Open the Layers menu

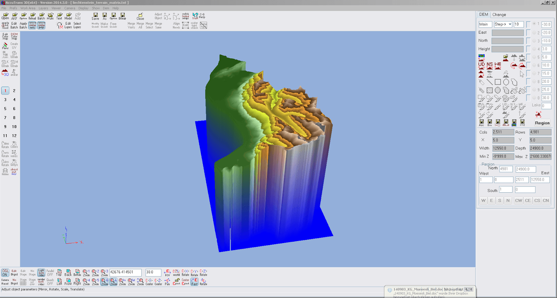(x=43, y=8)
